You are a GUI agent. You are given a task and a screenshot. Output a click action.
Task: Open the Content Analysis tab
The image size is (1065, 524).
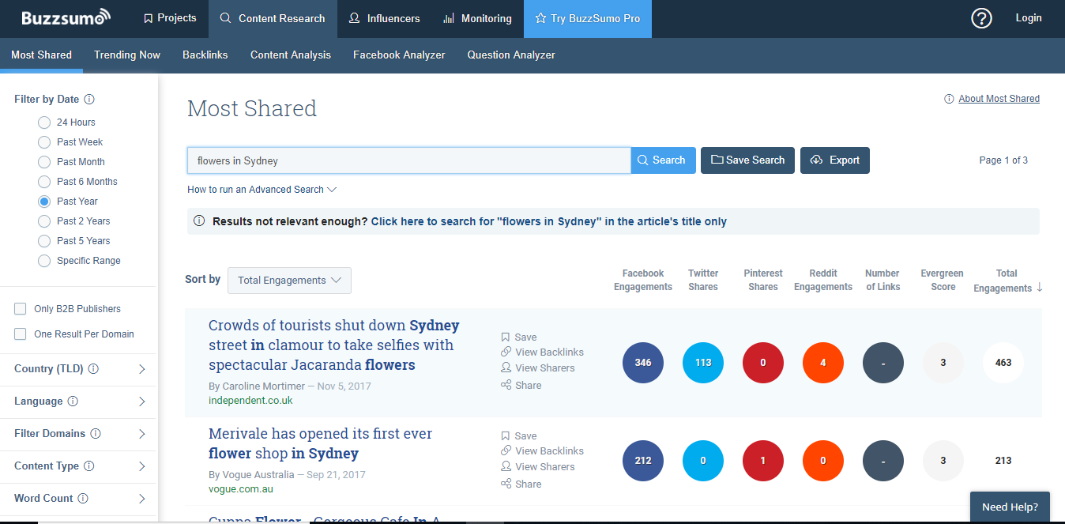(x=291, y=55)
